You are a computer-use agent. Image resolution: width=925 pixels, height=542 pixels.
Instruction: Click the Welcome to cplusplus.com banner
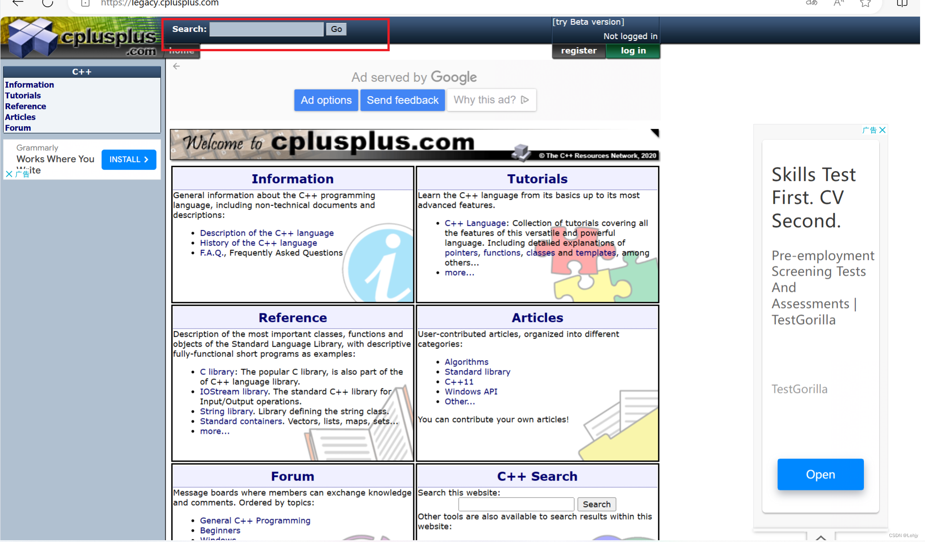[414, 145]
